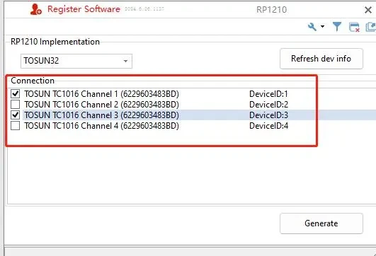Open the wrench settings tool

(312, 27)
